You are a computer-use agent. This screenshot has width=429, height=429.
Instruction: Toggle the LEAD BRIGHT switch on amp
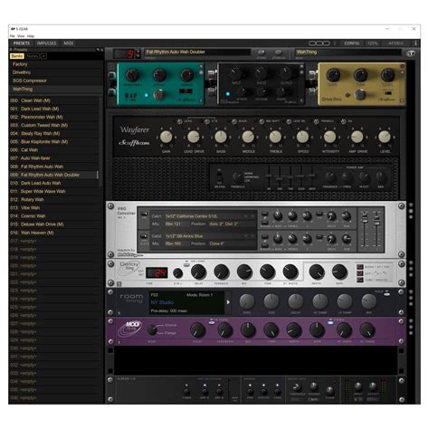click(289, 121)
